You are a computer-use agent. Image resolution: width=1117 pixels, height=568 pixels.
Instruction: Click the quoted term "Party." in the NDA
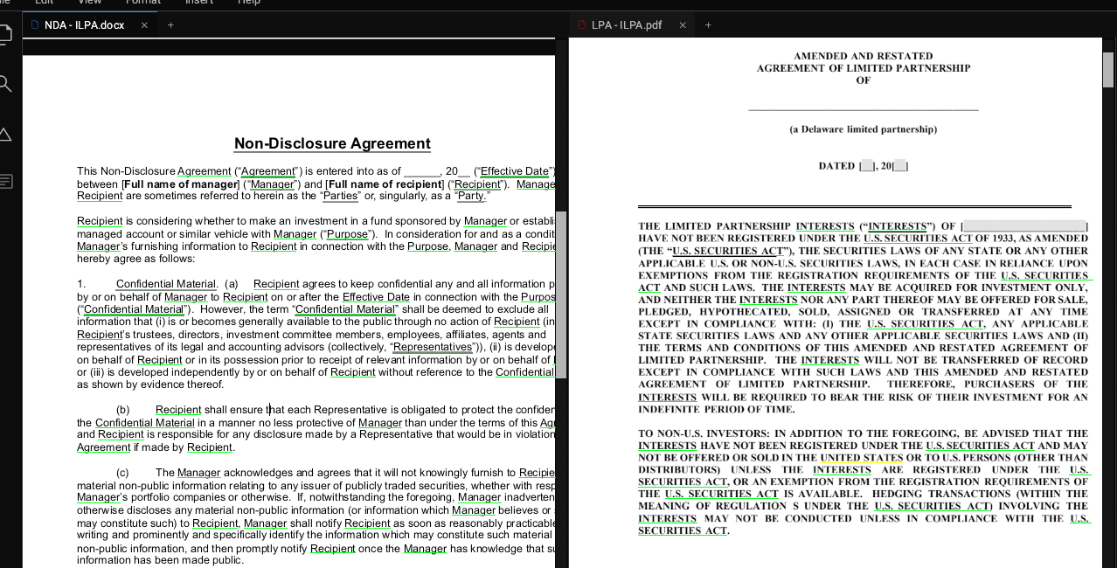[x=473, y=196]
